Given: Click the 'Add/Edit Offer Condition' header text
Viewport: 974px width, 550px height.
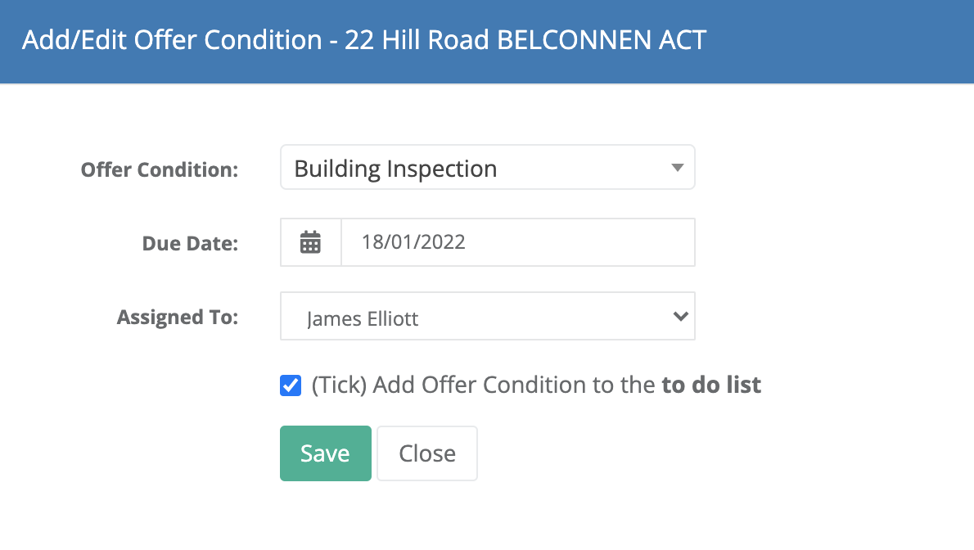Looking at the screenshot, I should tap(172, 40).
